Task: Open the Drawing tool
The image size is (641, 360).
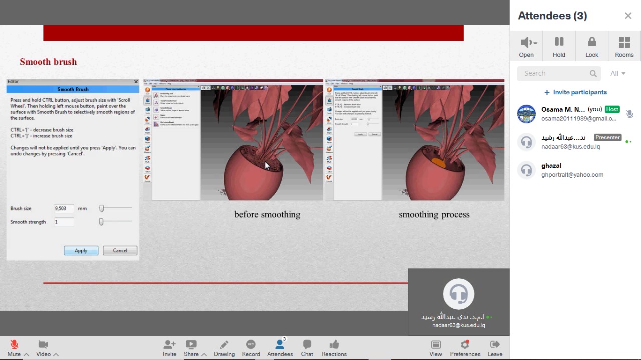Action: point(224,345)
